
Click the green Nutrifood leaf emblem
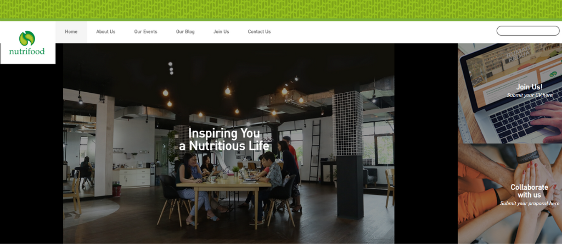click(27, 38)
